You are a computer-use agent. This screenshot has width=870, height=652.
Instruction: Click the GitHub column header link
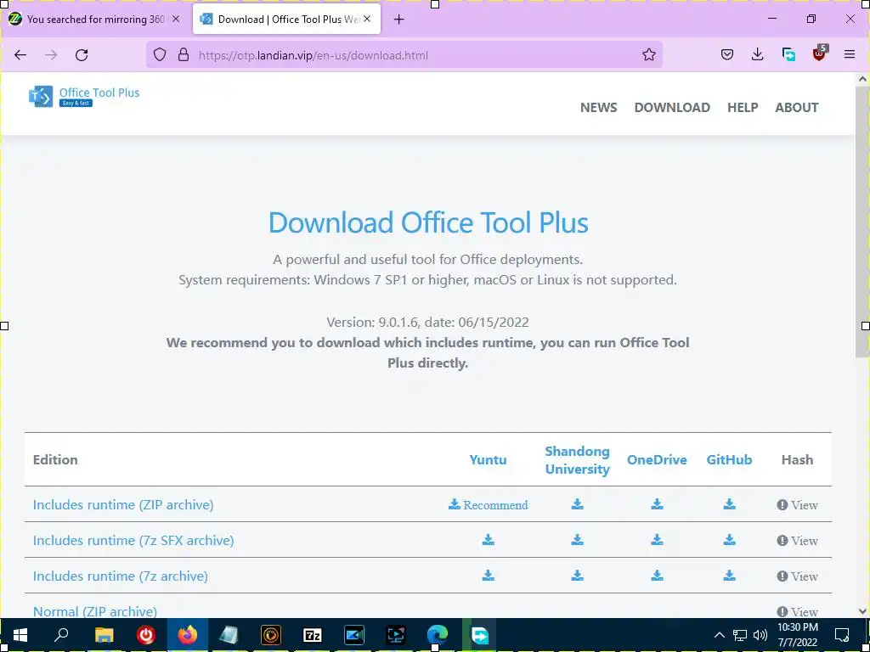729,459
